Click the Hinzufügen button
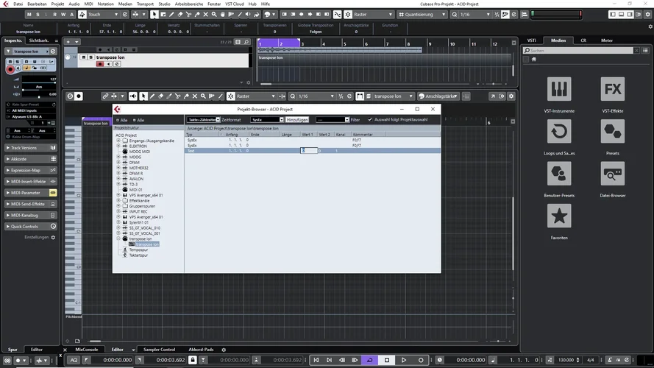The height and width of the screenshot is (368, 654). 297,119
